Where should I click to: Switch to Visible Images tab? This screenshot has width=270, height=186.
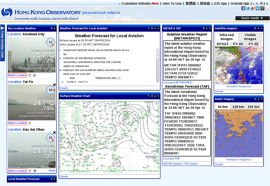[250, 37]
